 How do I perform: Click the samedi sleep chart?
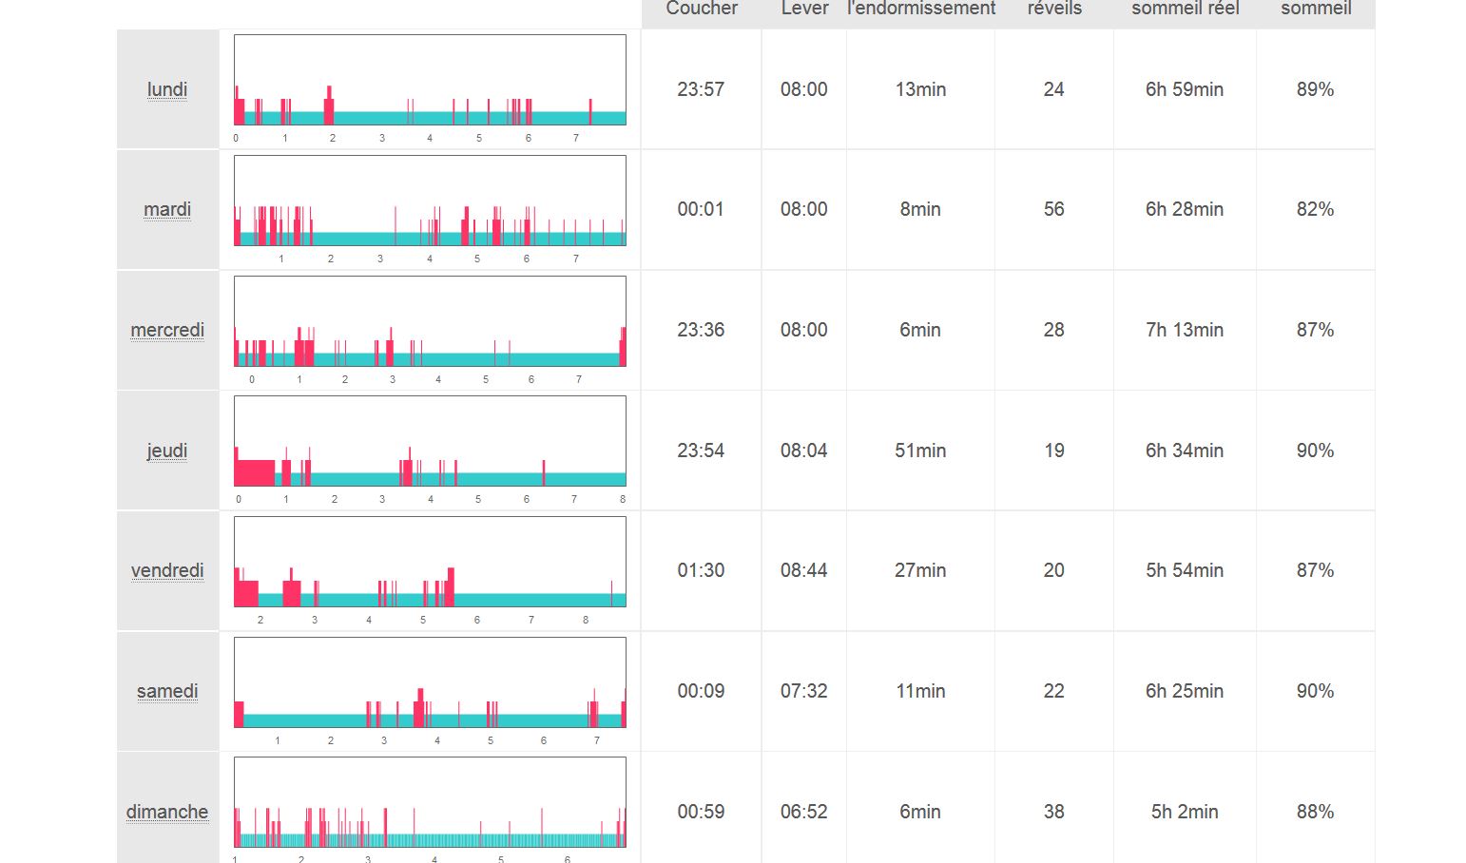(430, 682)
